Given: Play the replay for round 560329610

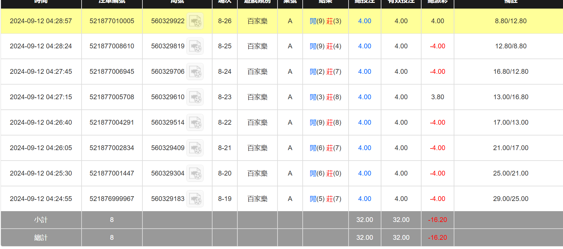Looking at the screenshot, I should (195, 97).
